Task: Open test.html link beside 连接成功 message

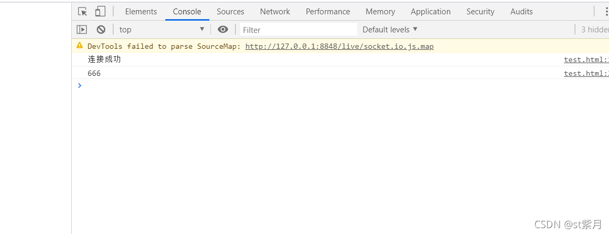Action: 587,60
